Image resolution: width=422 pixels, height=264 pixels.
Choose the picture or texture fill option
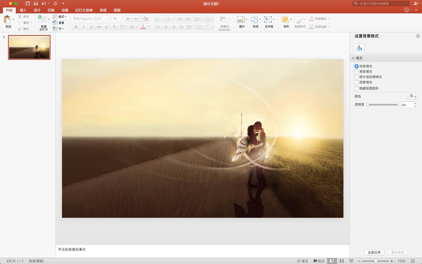click(357, 77)
